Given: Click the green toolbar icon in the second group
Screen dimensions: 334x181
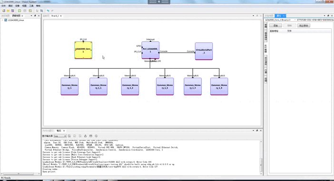Looking at the screenshot, I should (20, 10).
